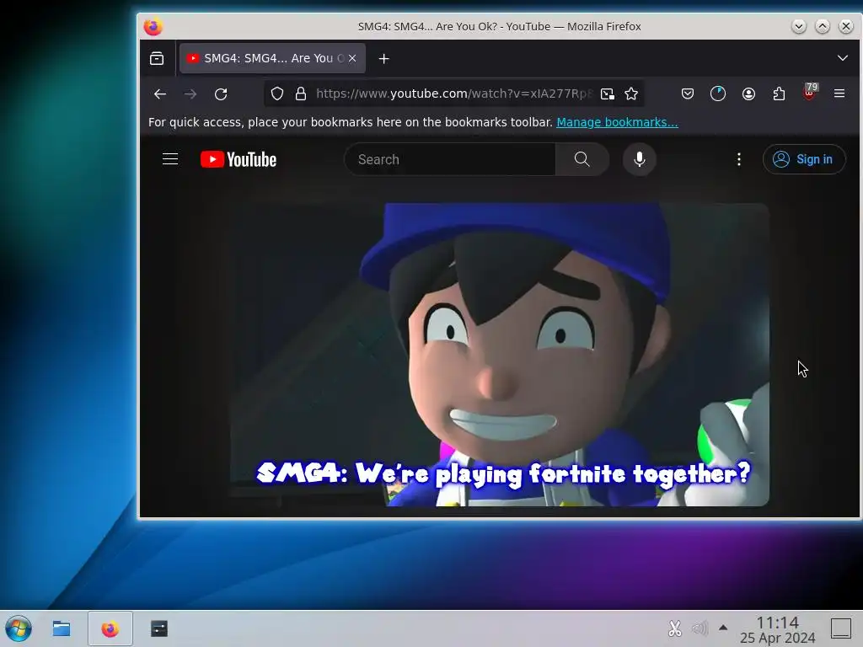This screenshot has width=863, height=647.
Task: Expand hidden system tray icons
Action: [x=723, y=628]
